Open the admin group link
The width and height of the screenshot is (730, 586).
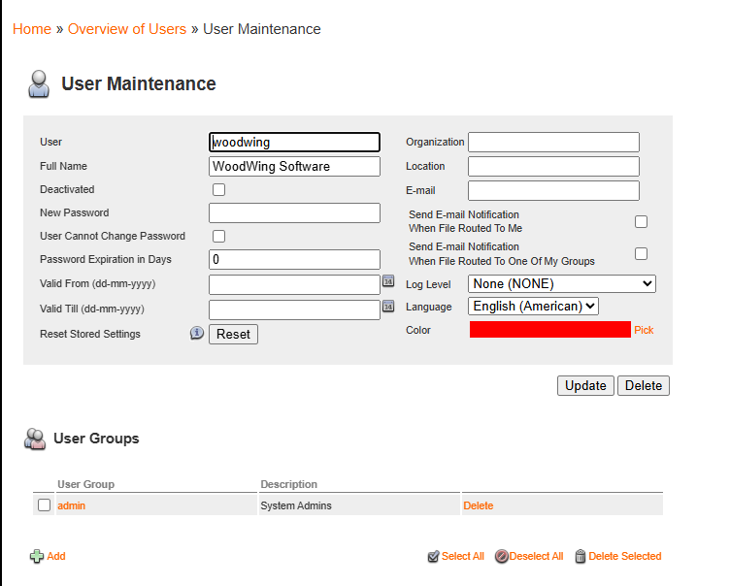pos(71,505)
